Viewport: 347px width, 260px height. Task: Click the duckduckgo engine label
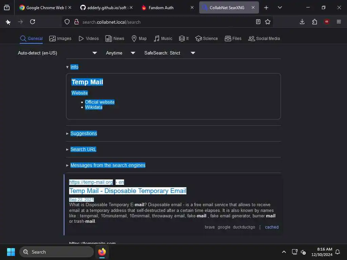click(244, 227)
